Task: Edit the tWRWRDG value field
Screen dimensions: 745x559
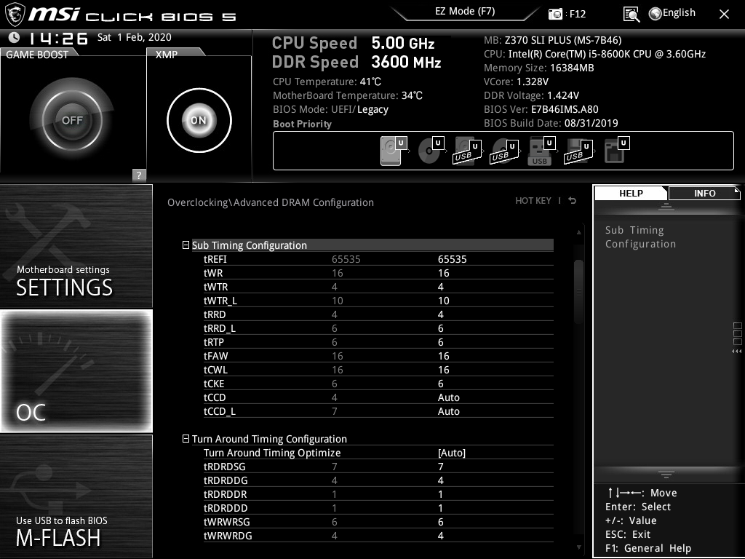Action: coord(440,535)
